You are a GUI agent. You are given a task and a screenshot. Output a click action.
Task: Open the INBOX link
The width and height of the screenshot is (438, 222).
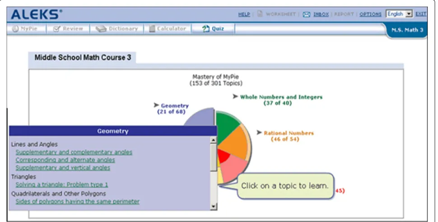pos(321,14)
